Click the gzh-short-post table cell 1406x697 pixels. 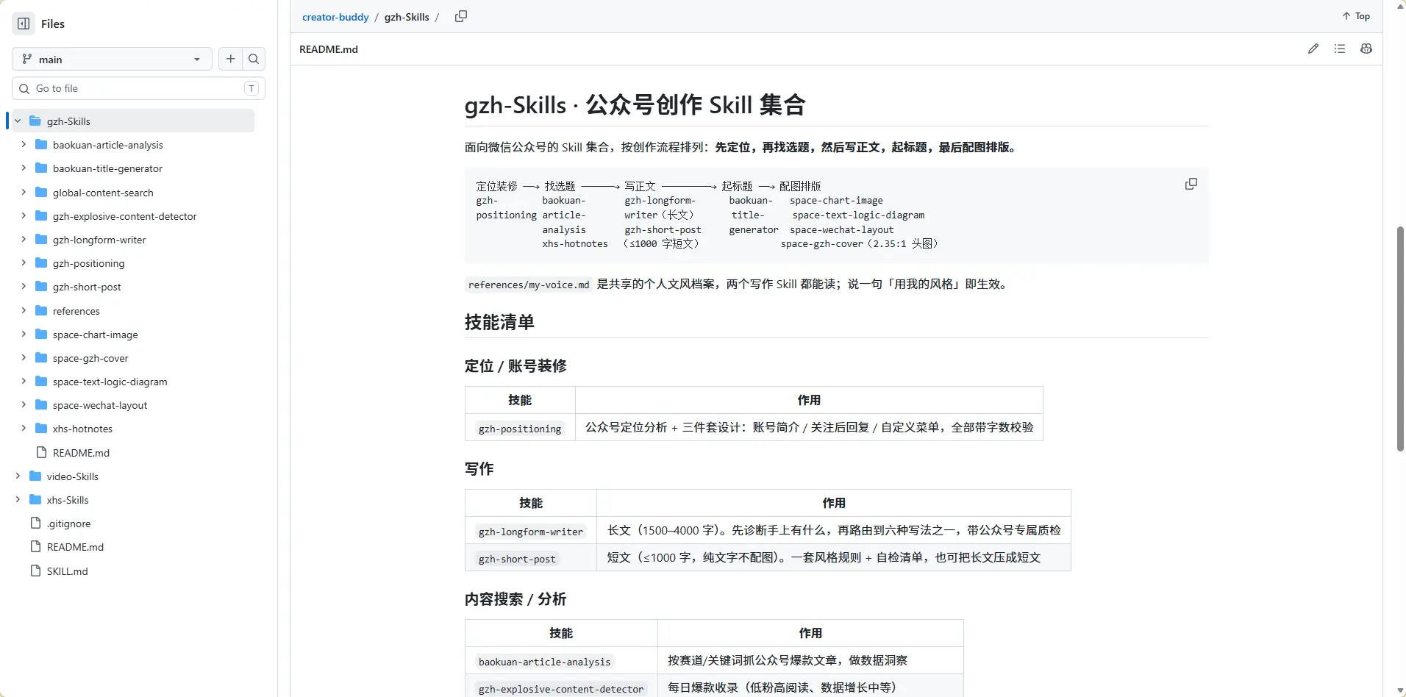click(531, 558)
